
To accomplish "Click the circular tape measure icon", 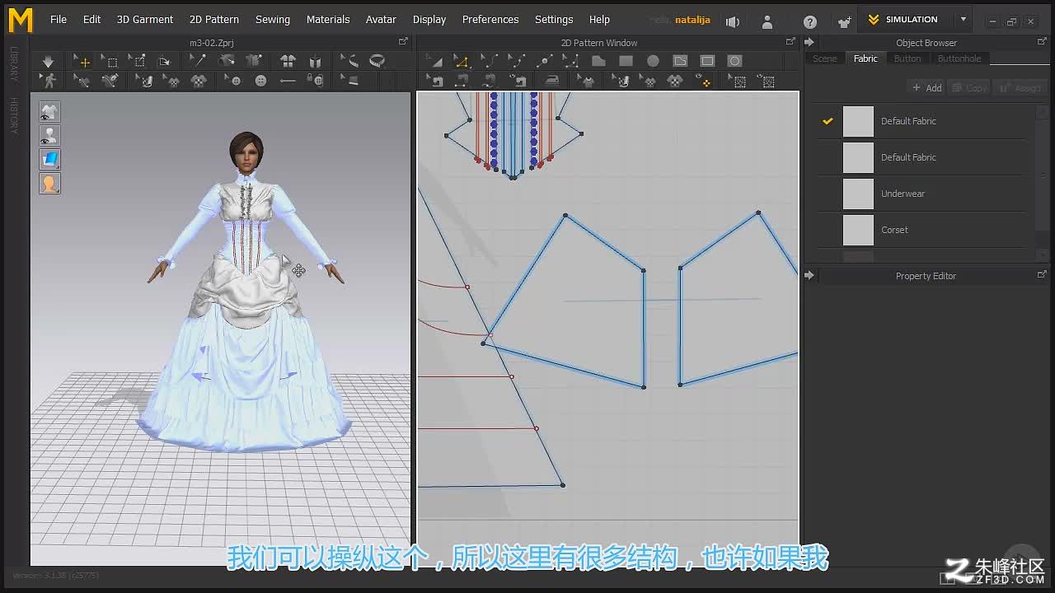I will 377,61.
